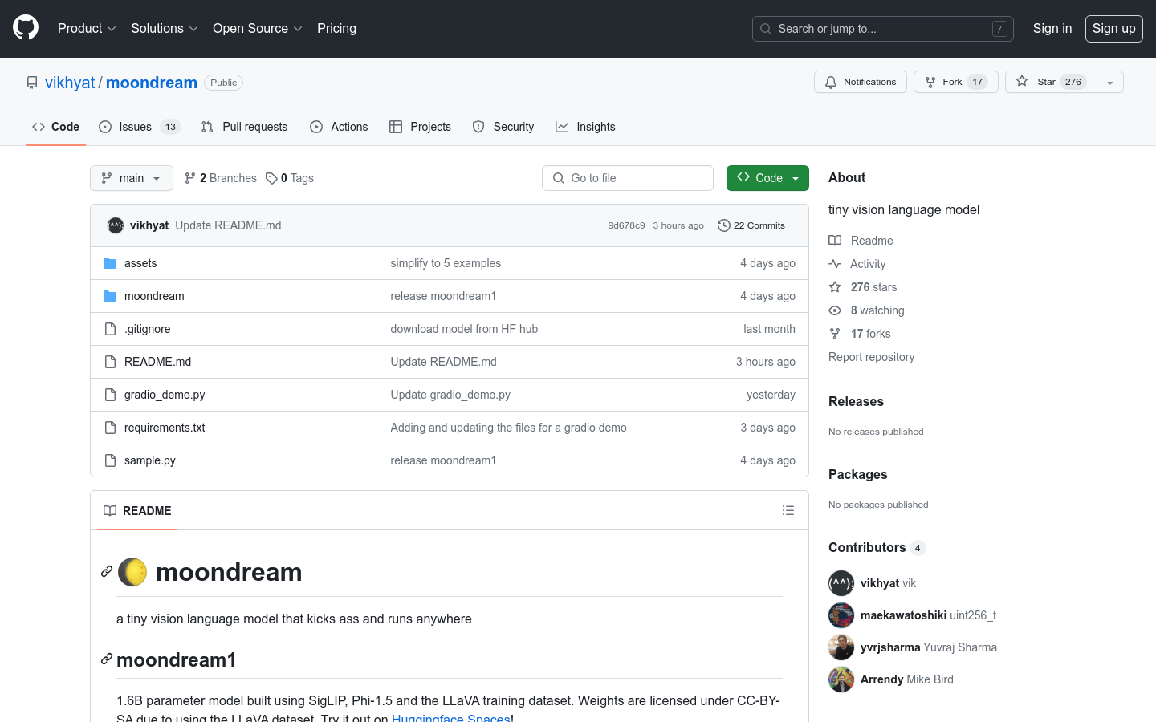View the 8 watching link
This screenshot has height=722, width=1156.
[866, 310]
